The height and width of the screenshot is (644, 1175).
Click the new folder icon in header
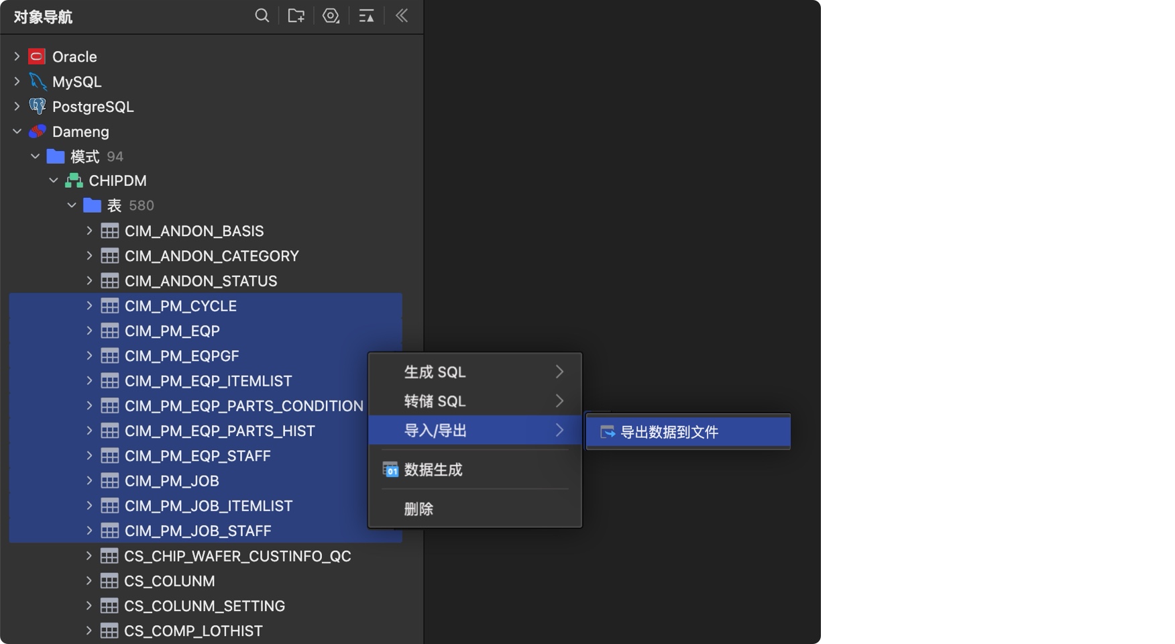[x=296, y=15]
